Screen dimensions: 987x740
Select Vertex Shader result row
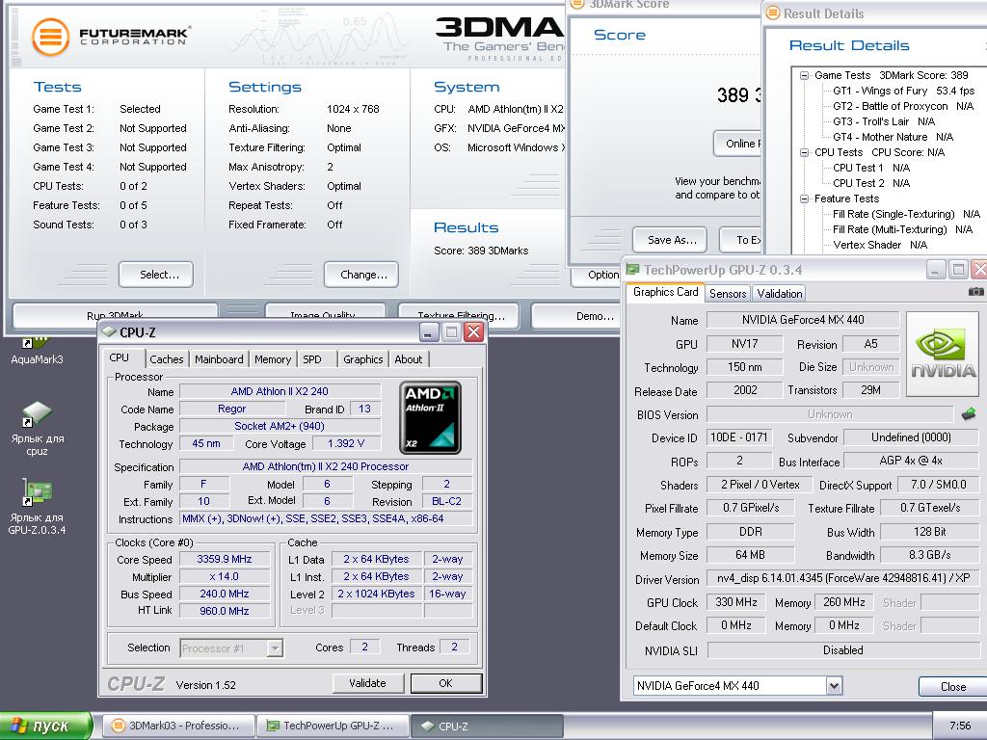[880, 245]
